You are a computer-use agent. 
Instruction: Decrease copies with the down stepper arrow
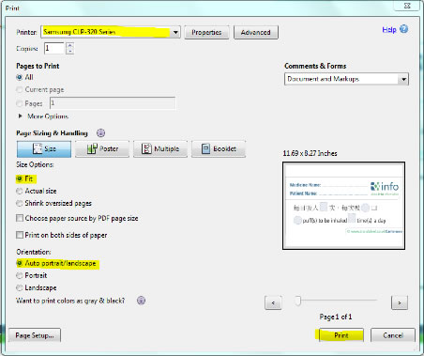70,51
